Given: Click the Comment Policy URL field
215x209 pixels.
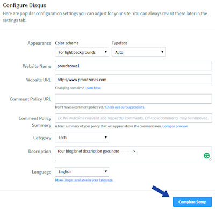Looking at the screenshot, I should point(133,99).
